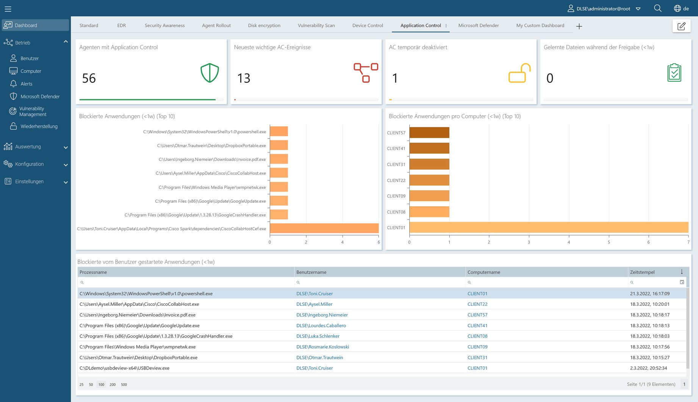Switch to the Disk encryption tab

click(x=264, y=25)
